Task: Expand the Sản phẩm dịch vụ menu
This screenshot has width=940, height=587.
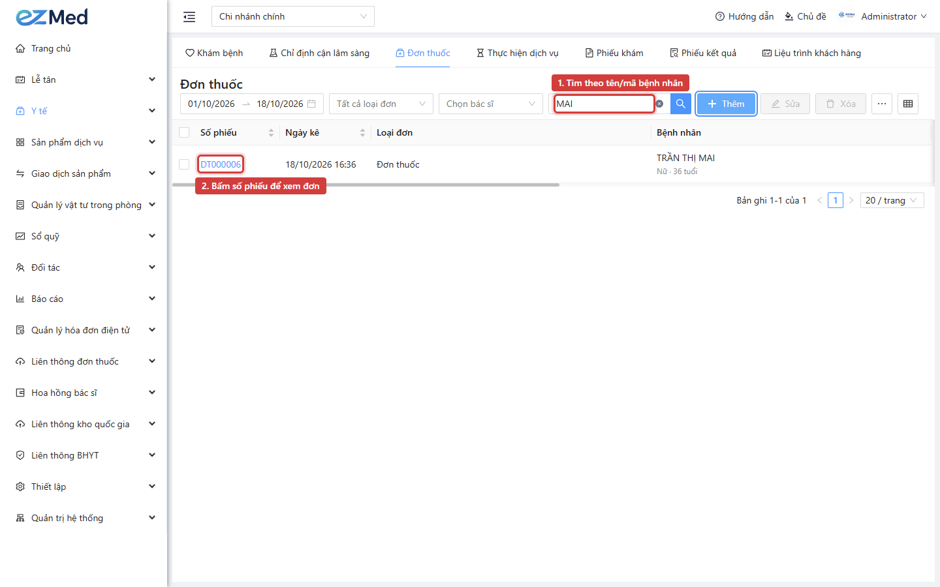Action: [85, 142]
